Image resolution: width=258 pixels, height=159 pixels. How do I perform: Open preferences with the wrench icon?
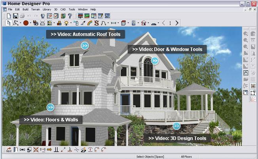(x=43, y=16)
